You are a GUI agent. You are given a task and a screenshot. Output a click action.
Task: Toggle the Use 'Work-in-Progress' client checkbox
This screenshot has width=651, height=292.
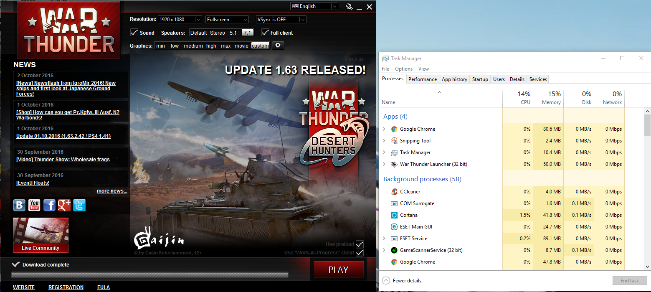coord(360,253)
